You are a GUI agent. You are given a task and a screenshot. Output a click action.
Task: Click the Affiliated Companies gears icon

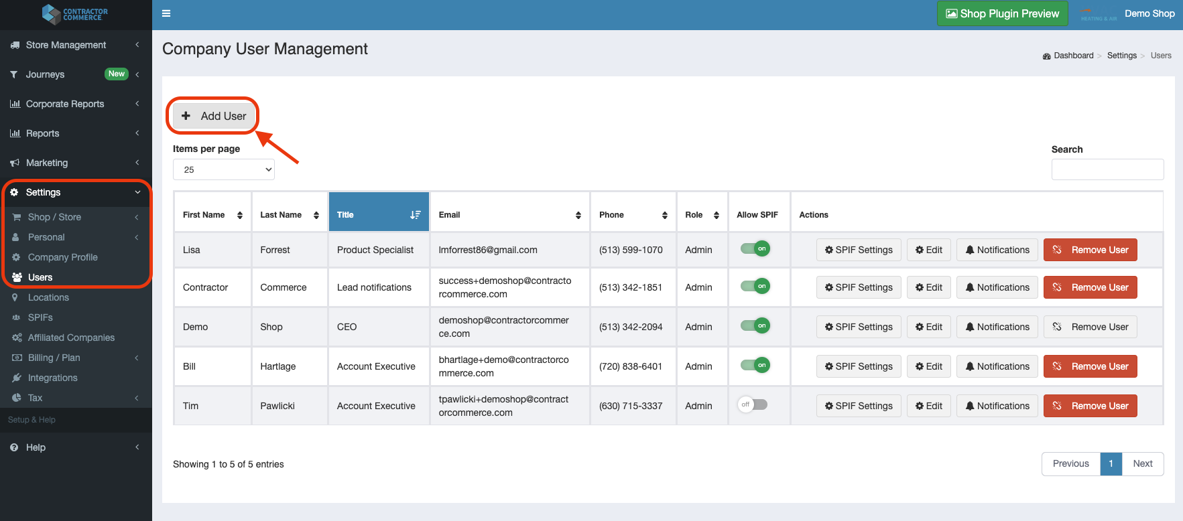(17, 338)
